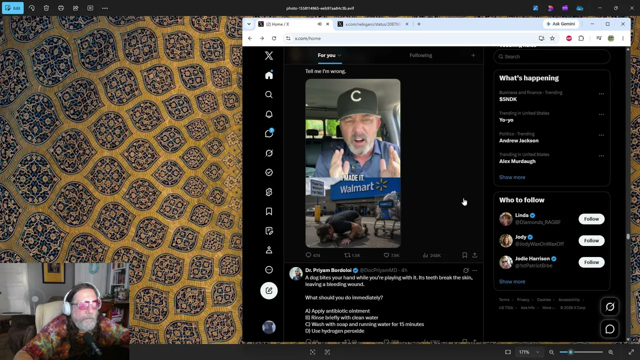This screenshot has width=640, height=360.
Task: Open X chat messages in sidebar
Action: tap(269, 133)
